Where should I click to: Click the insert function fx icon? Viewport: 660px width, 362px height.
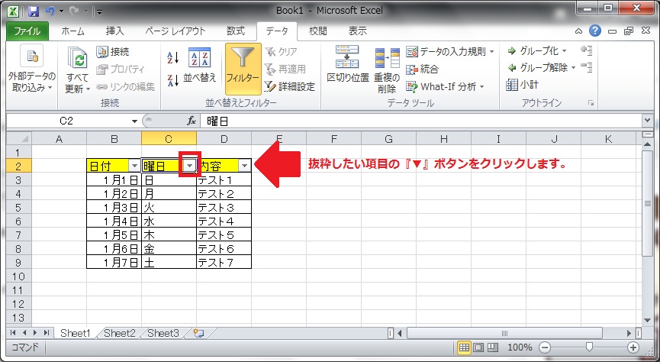click(x=192, y=121)
